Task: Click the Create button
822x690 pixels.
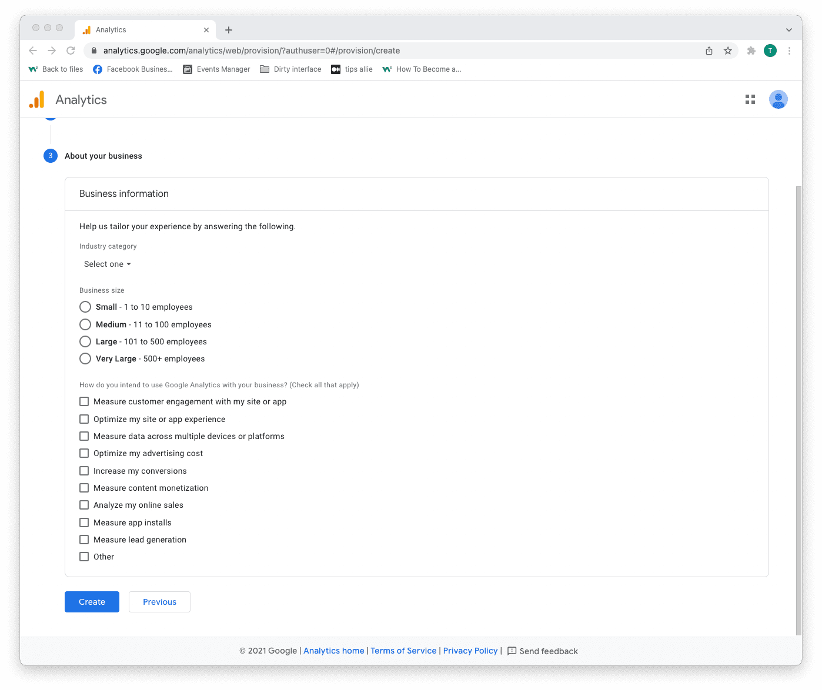Action: 92,601
